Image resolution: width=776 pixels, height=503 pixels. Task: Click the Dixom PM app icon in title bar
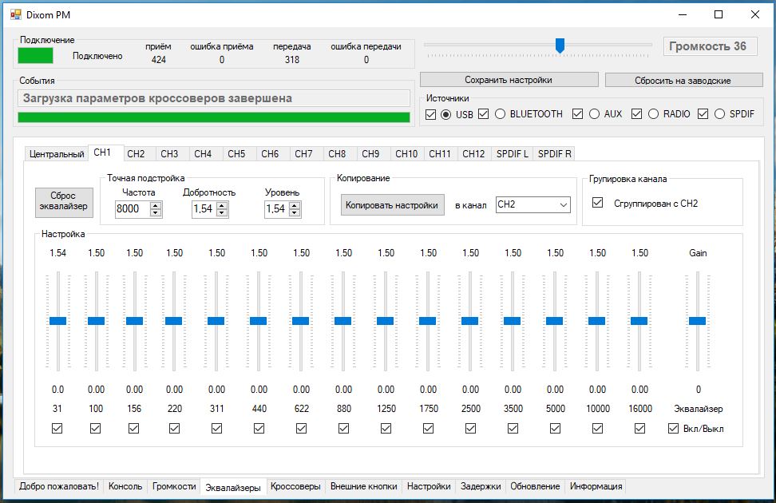(x=14, y=14)
